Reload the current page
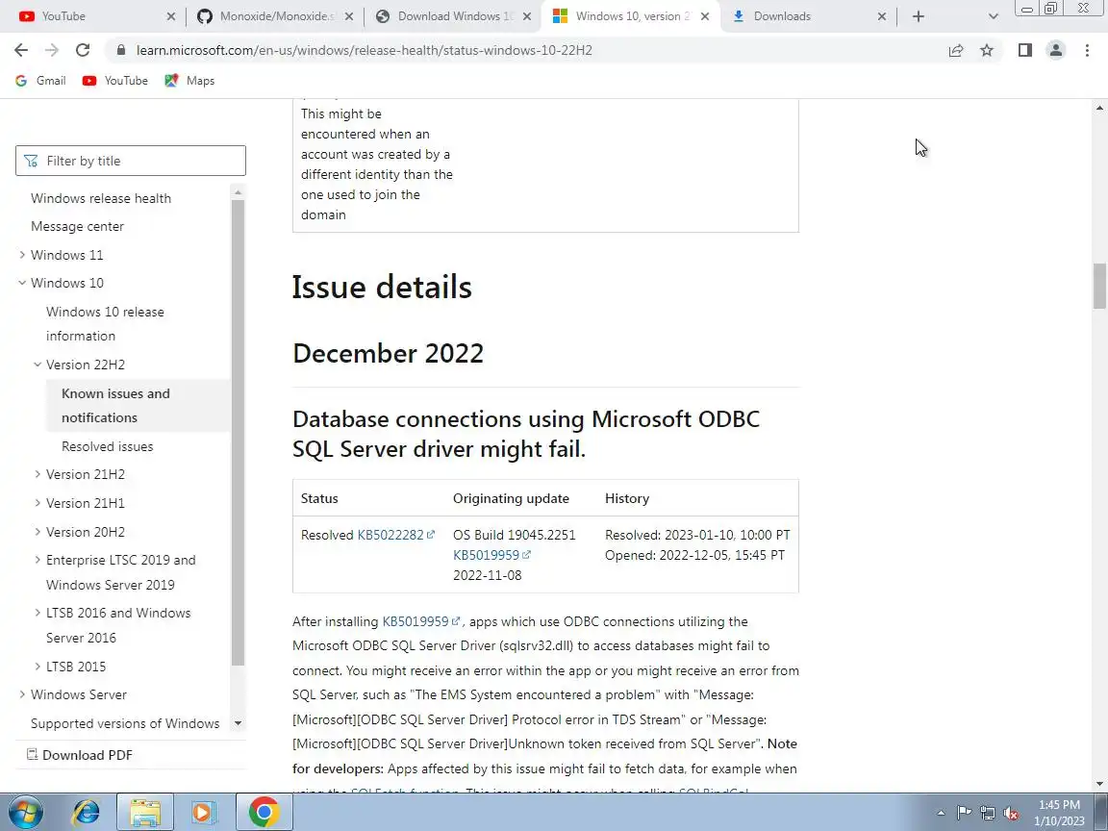 (x=83, y=50)
